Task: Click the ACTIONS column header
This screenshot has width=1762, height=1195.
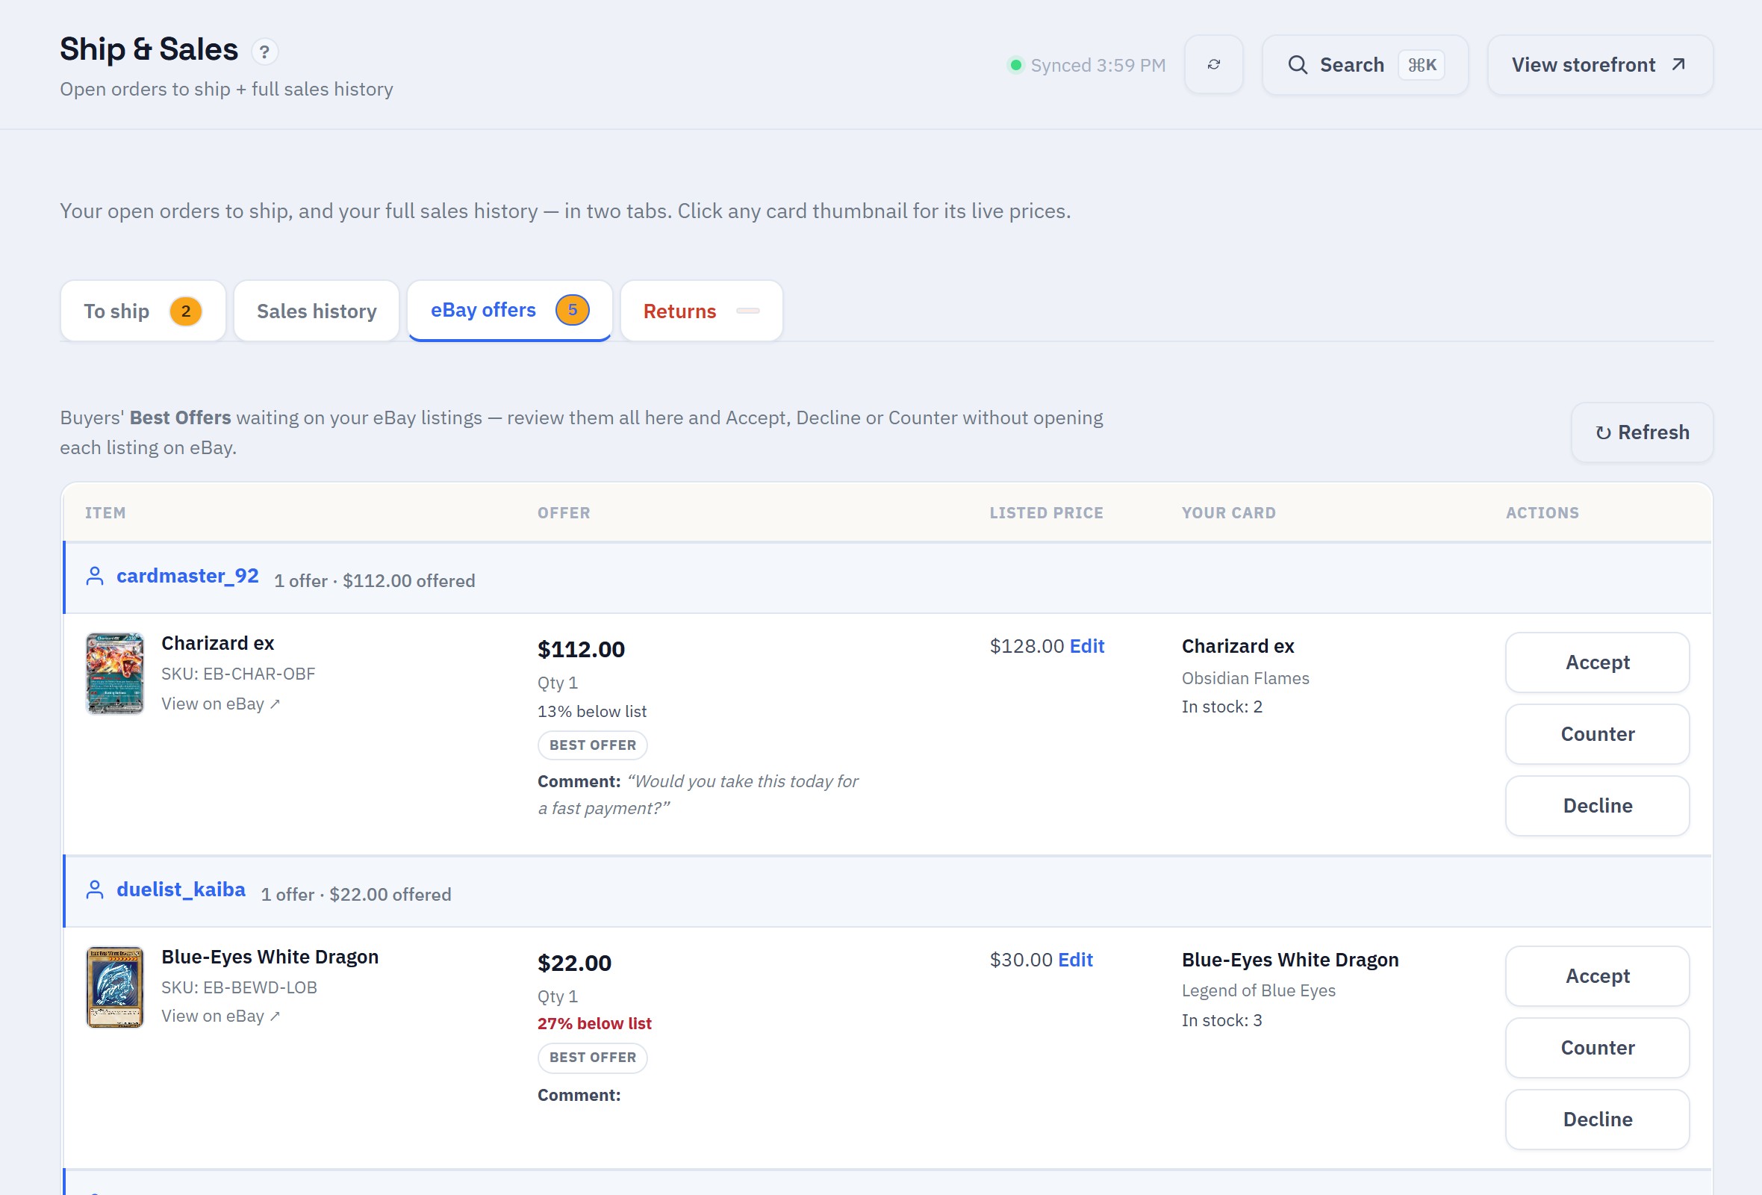Action: (1542, 513)
